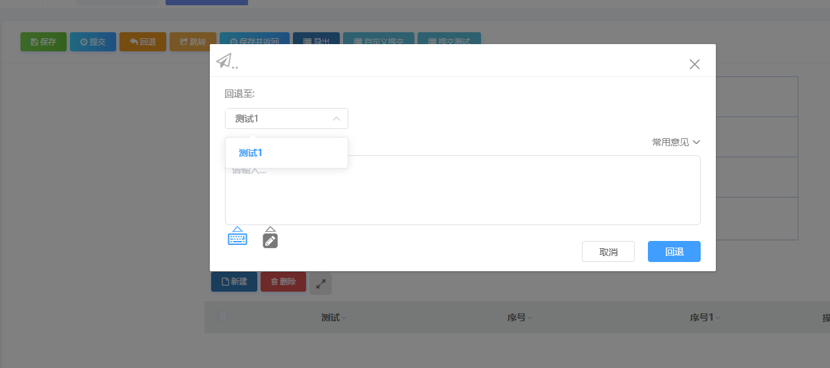
Task: Click the paper plane icon in dialog header
Action: click(224, 61)
